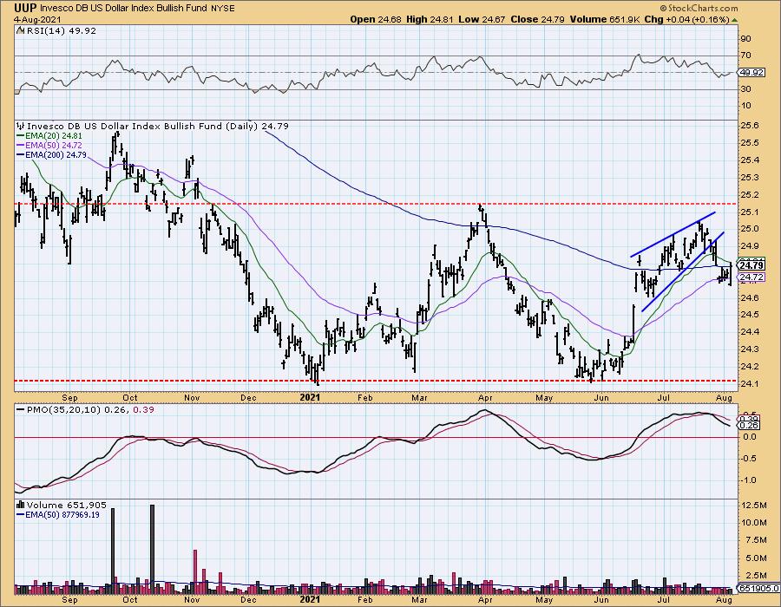Image resolution: width=781 pixels, height=607 pixels.
Task: Click the green up-arrow change icon
Action: (x=734, y=20)
